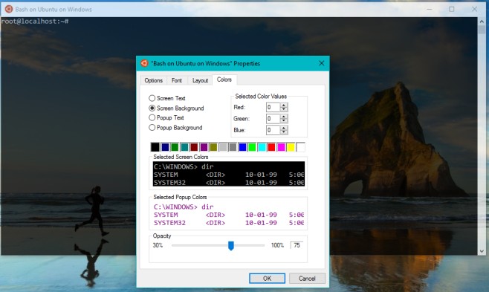489x292 pixels.
Task: Decrease the Blue value with down arrow
Action: [283, 132]
